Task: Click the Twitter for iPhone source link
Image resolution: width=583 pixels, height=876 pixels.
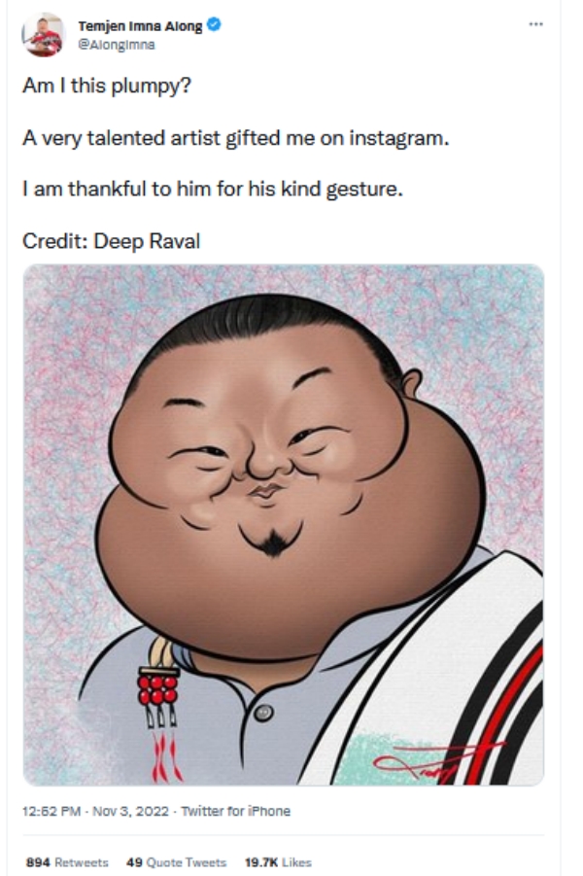Action: click(x=236, y=811)
